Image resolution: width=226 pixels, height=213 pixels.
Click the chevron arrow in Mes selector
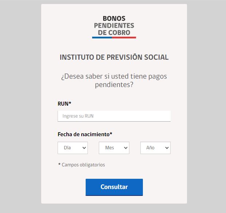coord(126,148)
